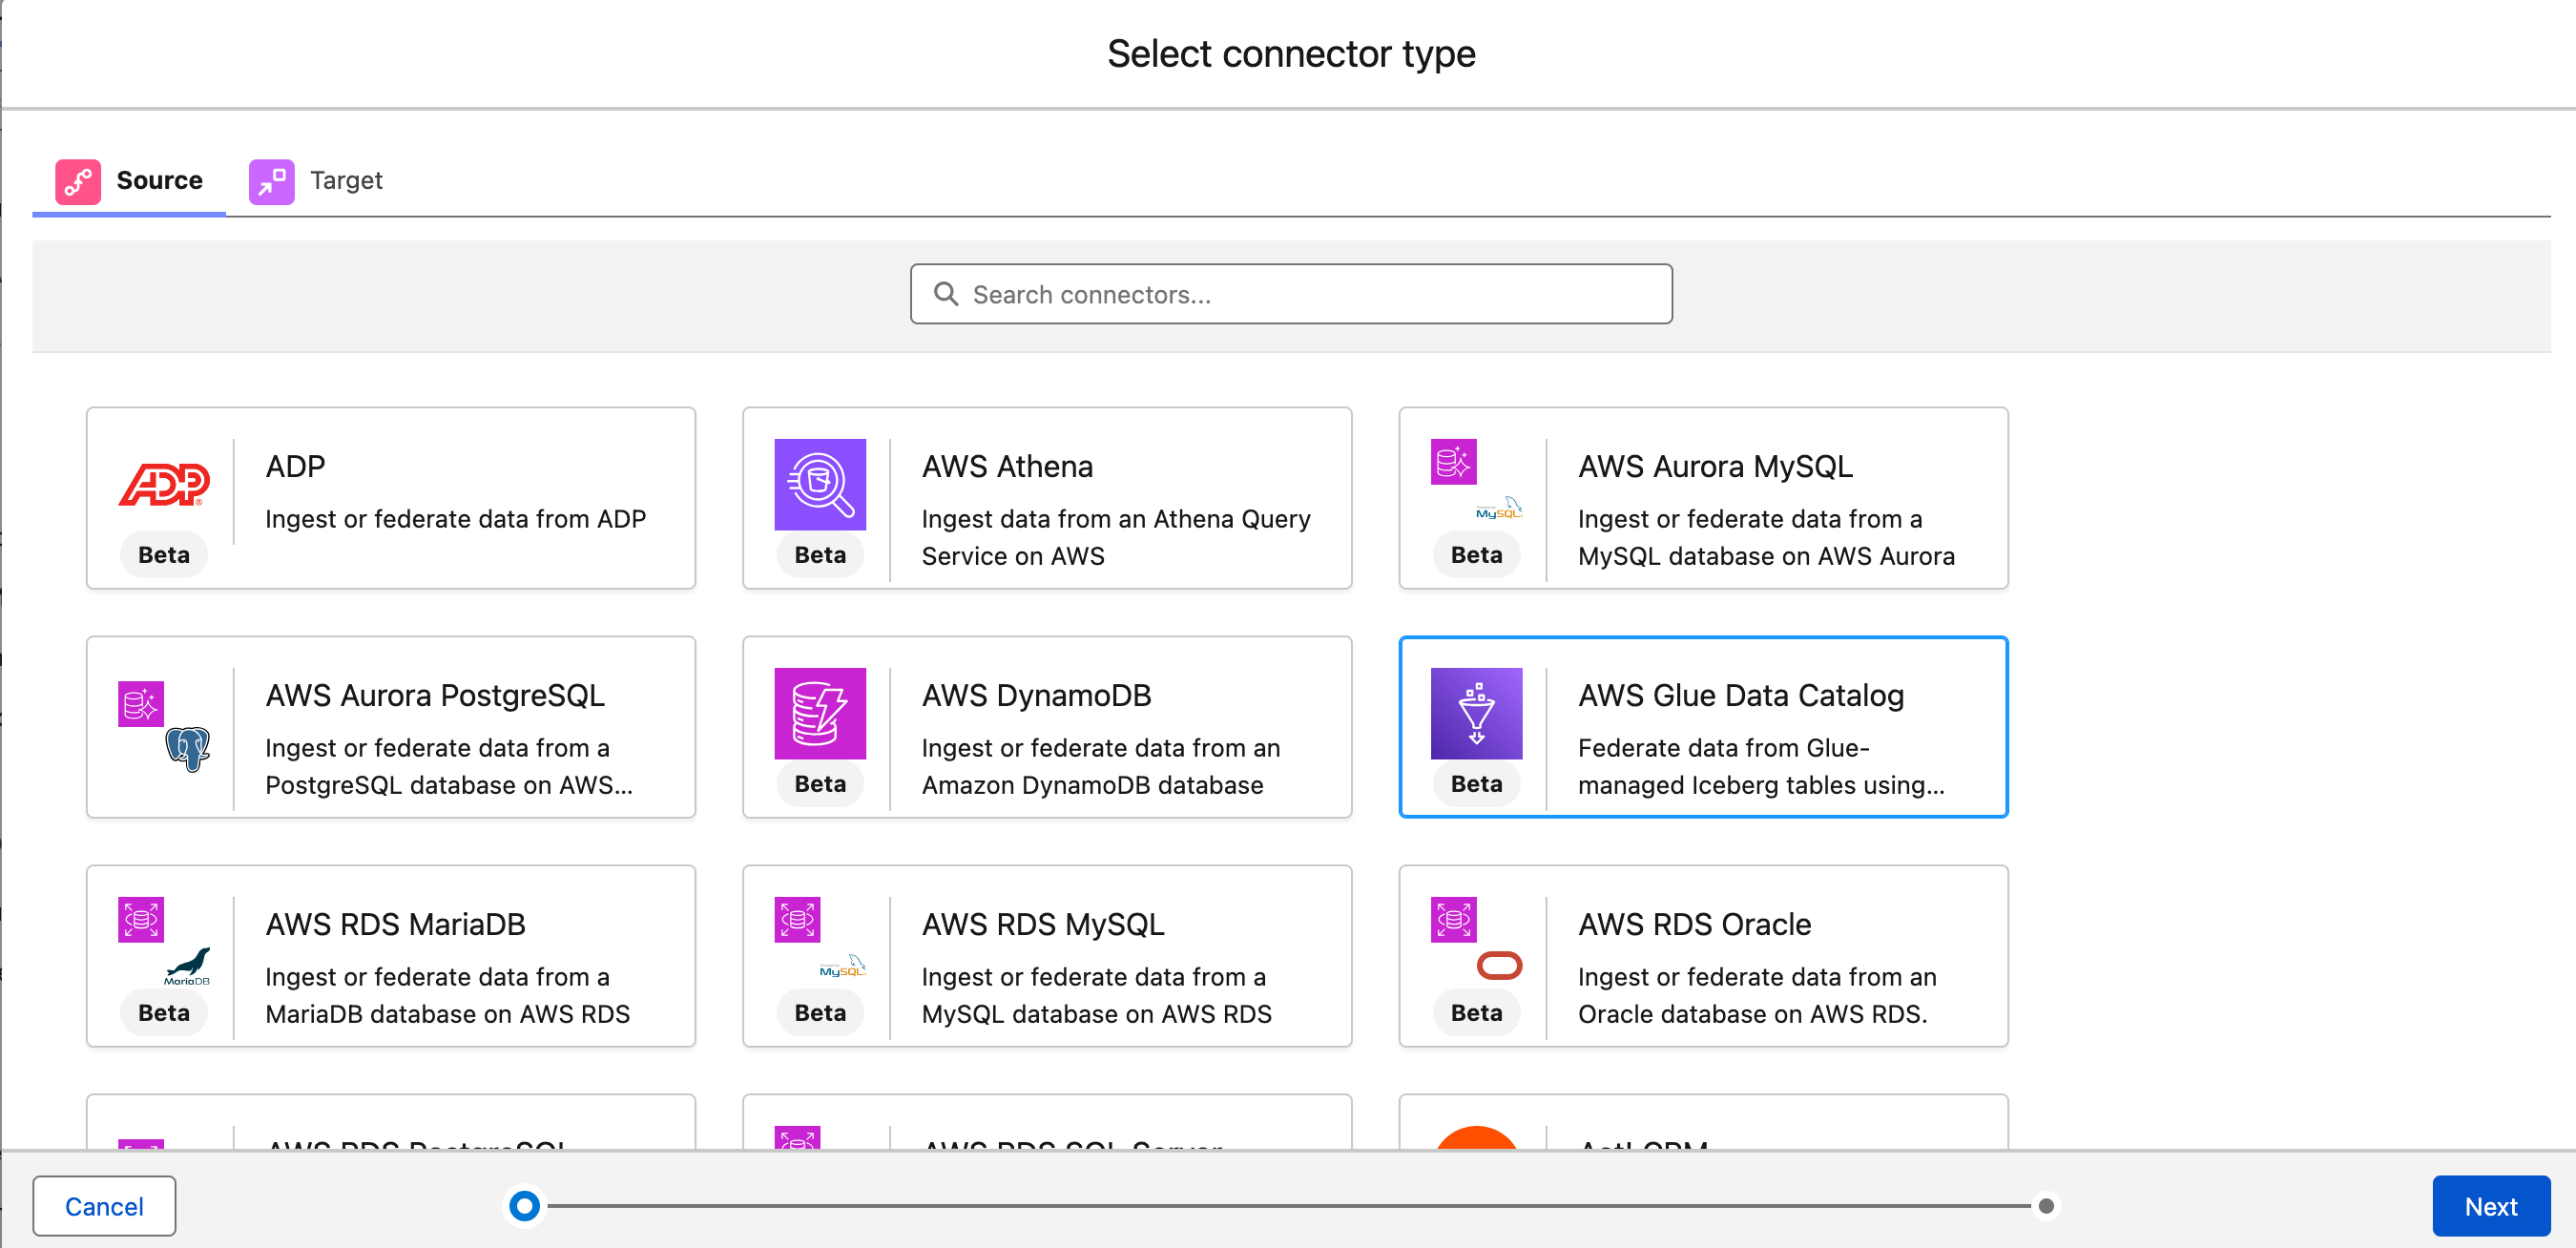This screenshot has width=2576, height=1248.
Task: Pick AWS RDS Oracle connector title
Action: coord(1694,924)
